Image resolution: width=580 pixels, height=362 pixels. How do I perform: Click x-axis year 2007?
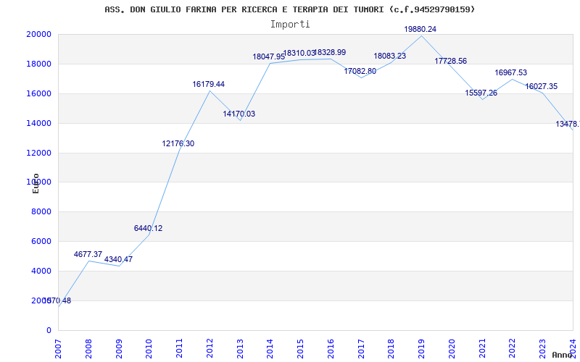[x=58, y=349]
